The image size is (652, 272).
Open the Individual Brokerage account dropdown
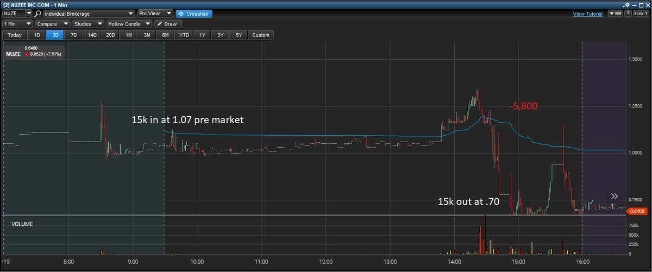89,13
